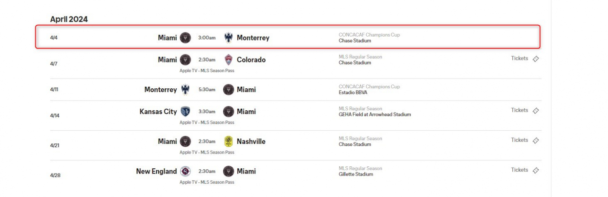Click Nashville SC crest icon
Viewport: 608px width, 197px height.
tap(228, 141)
